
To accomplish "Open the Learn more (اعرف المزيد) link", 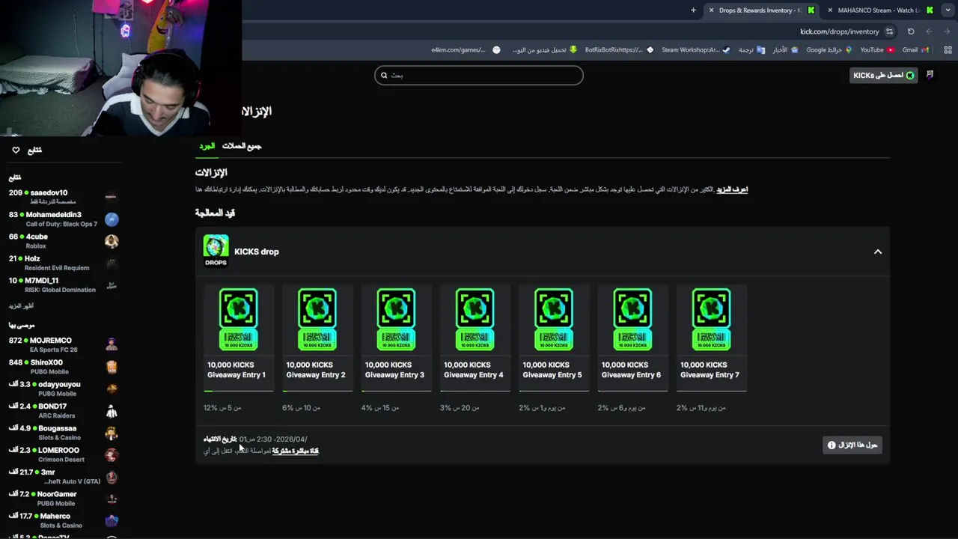I will [732, 189].
